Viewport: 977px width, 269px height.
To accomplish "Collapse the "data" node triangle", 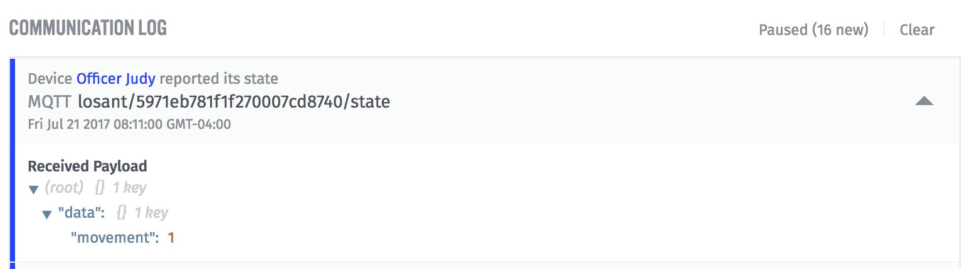I will pyautogui.click(x=46, y=215).
